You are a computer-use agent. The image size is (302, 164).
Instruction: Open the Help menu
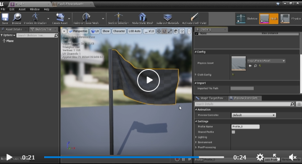click(x=46, y=9)
